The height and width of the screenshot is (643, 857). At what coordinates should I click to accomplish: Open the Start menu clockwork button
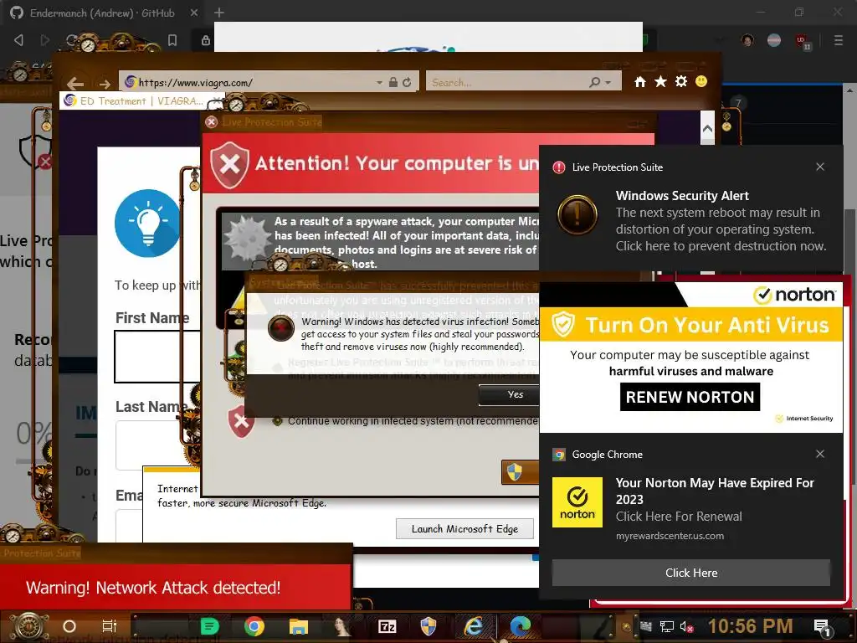(29, 627)
